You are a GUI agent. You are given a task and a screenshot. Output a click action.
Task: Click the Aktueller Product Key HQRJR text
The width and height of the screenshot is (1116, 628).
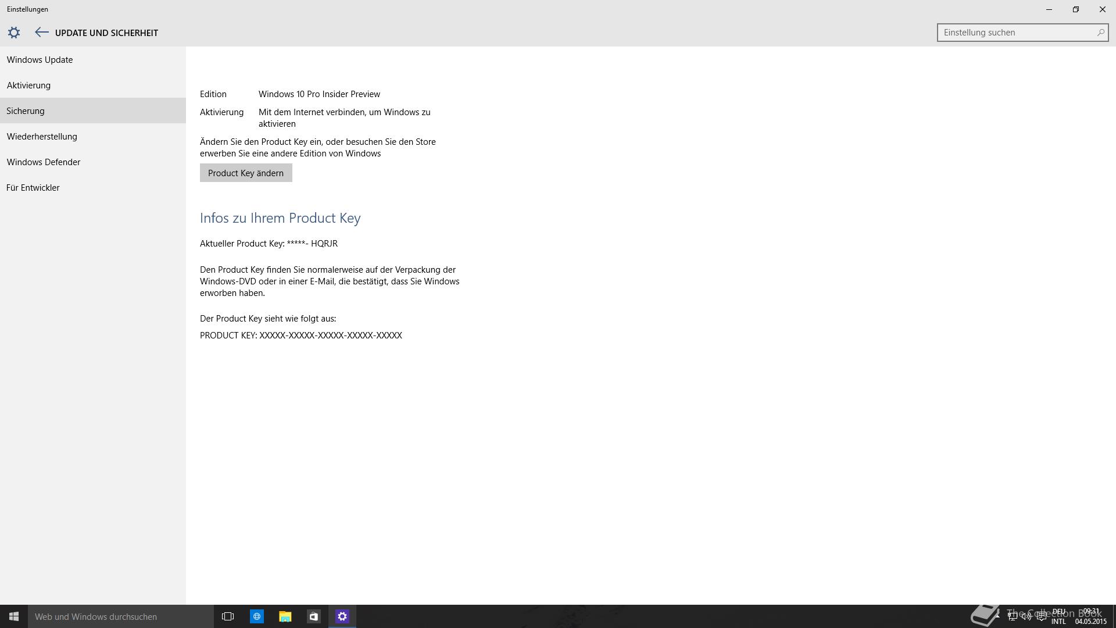(269, 243)
